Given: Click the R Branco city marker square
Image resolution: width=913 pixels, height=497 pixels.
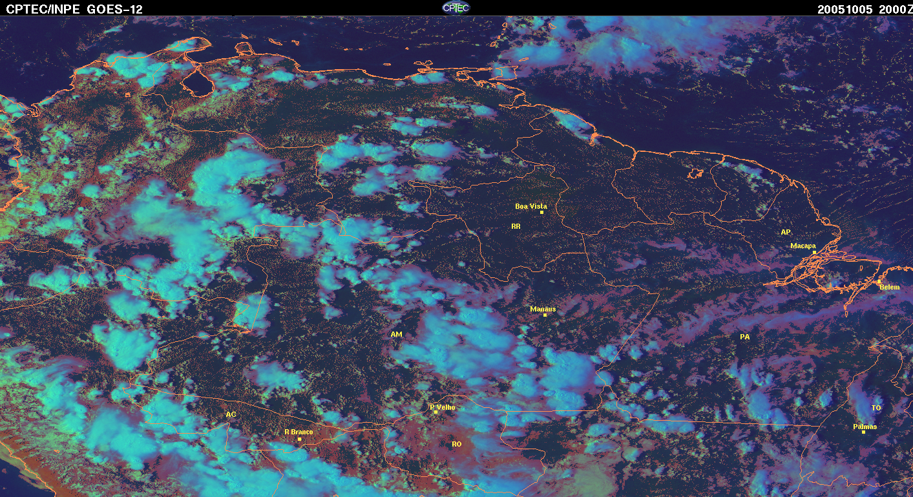Looking at the screenshot, I should click(x=299, y=439).
